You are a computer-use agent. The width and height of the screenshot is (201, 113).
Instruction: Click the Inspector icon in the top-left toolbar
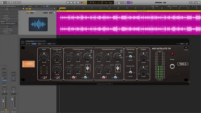pyautogui.click(x=5, y=3)
